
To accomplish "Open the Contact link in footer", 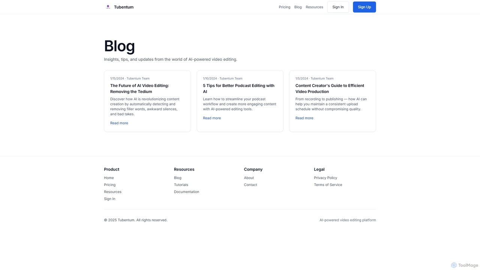I will (250, 185).
